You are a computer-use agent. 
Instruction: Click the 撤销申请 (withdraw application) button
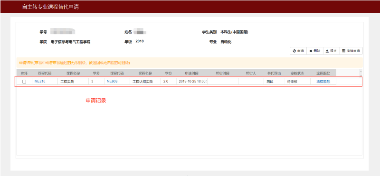click(x=351, y=51)
